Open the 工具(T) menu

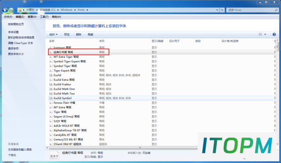(44, 17)
